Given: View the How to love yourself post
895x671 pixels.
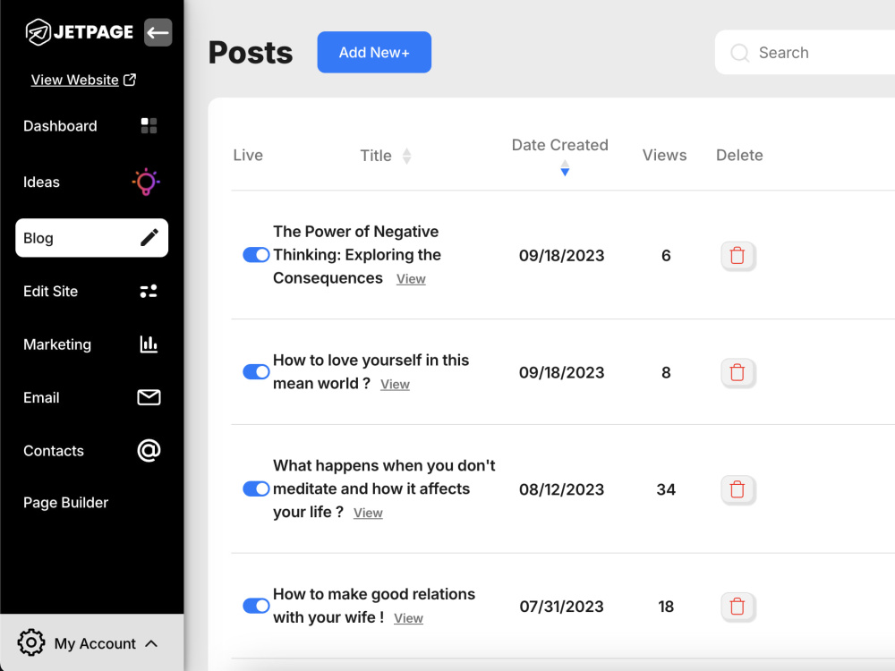Looking at the screenshot, I should [395, 385].
